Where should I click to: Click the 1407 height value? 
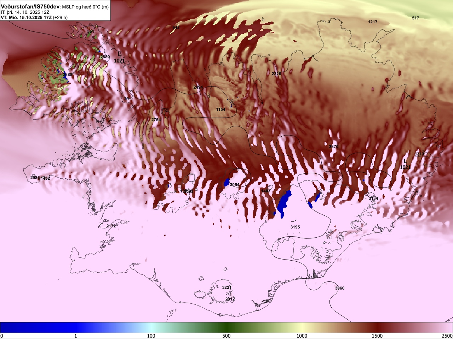tap(265, 191)
